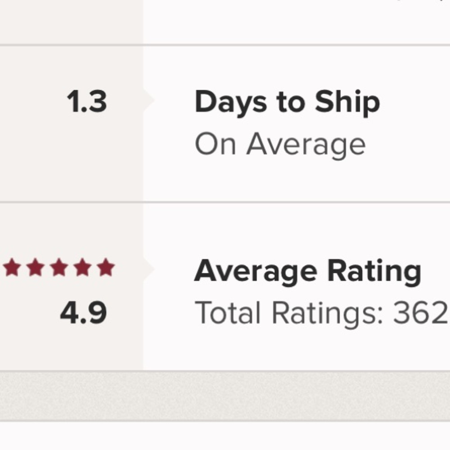Screen dimensions: 450x450
Task: Click the white strip below the gray band
Action: [x=225, y=436]
